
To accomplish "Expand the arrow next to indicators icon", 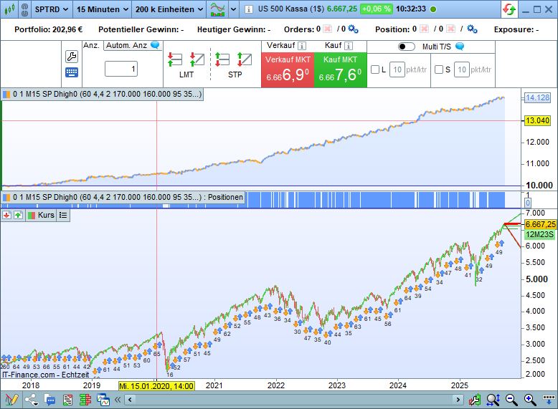I will pyautogui.click(x=233, y=9).
